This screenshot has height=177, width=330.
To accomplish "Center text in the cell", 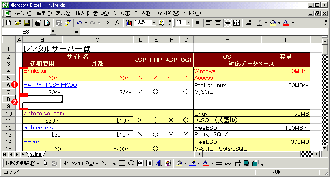I will 218,23.
